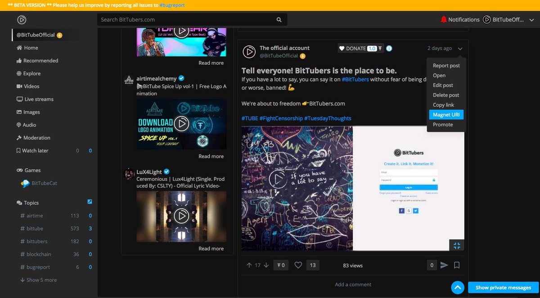Open Live streams section
The image size is (540, 298).
[35, 99]
